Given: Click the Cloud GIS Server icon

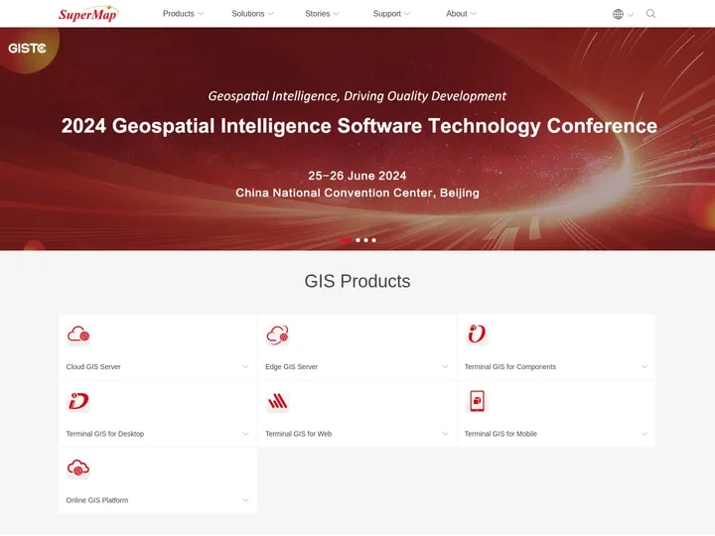Looking at the screenshot, I should 78,335.
